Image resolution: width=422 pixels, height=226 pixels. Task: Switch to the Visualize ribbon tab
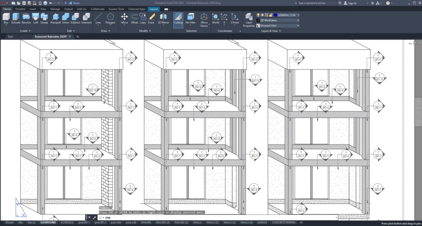click(x=20, y=9)
